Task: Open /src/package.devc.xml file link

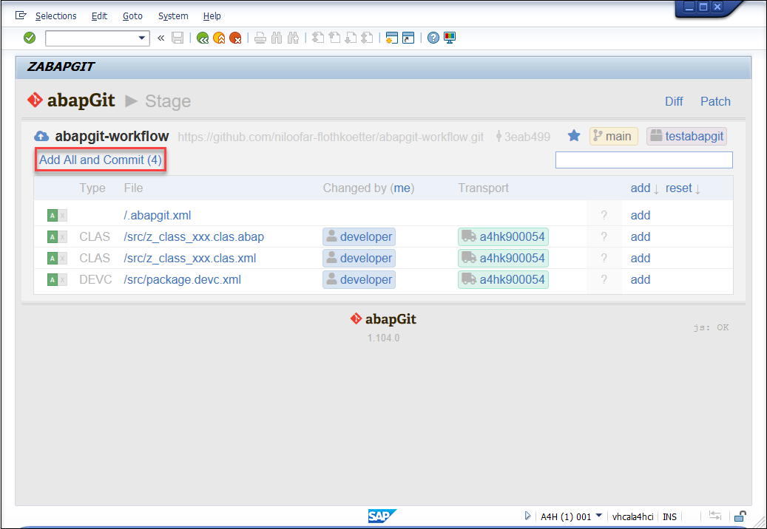Action: pos(183,280)
